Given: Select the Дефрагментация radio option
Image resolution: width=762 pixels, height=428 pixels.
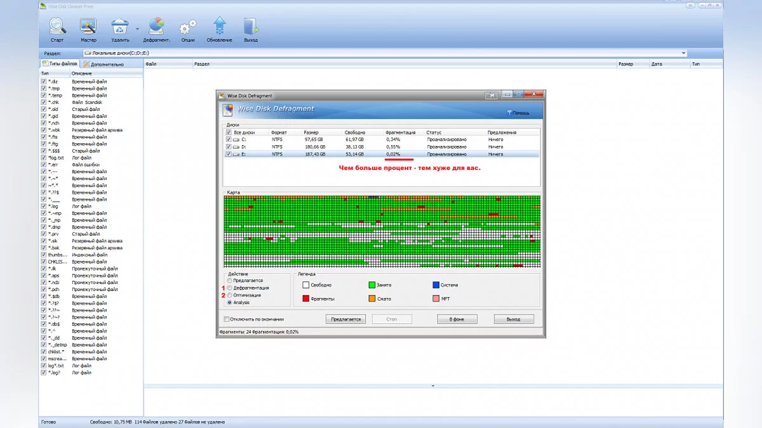Looking at the screenshot, I should point(230,288).
